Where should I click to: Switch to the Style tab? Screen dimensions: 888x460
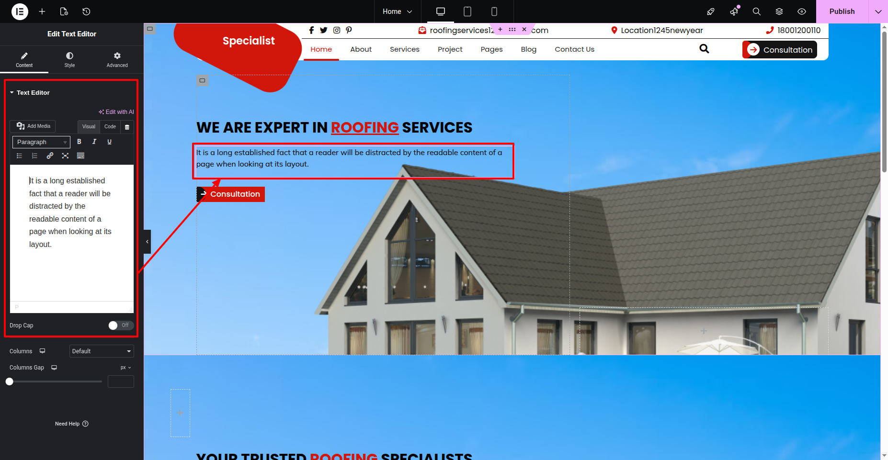coord(70,60)
